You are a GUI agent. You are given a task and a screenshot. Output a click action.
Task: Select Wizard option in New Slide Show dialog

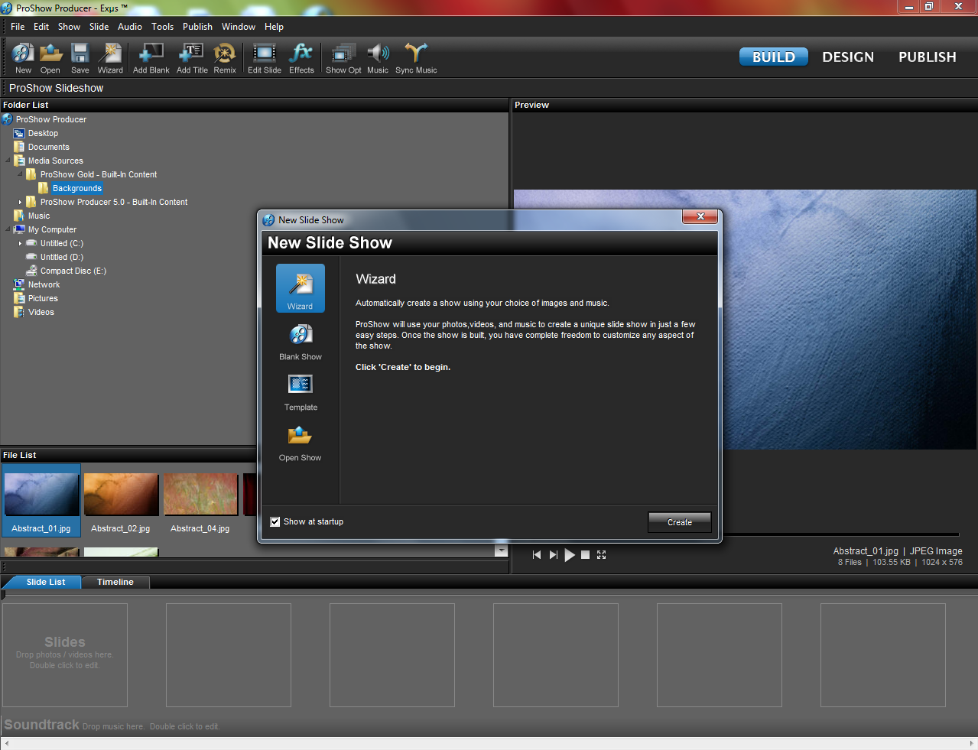[301, 288]
